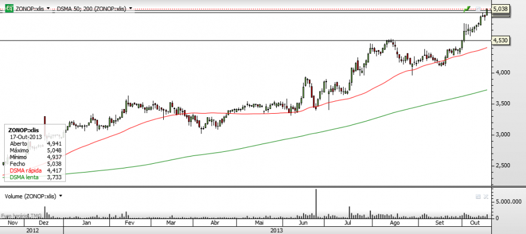Click the Jan month on the time axis
526x234 pixels.
click(x=86, y=223)
